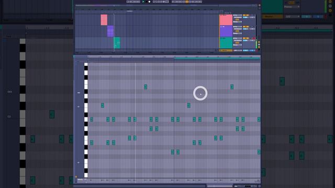This screenshot has height=188, width=335.
Task: Toggle the orange loop switch in transport bar
Action: pyautogui.click(x=187, y=2)
